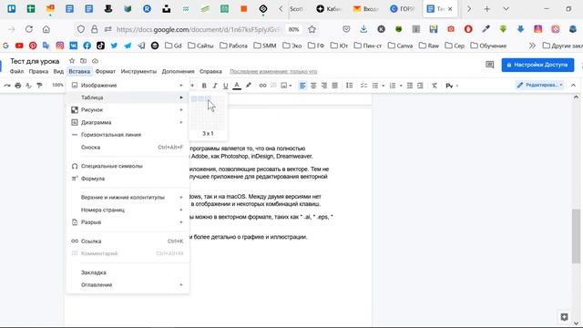The image size is (583, 328).
Task: Open the browser downloads icon
Action: coord(363,29)
